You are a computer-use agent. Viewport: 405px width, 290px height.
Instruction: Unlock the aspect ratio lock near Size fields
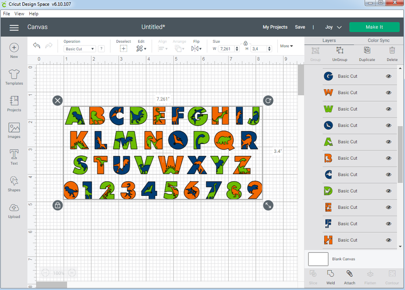coord(245,44)
